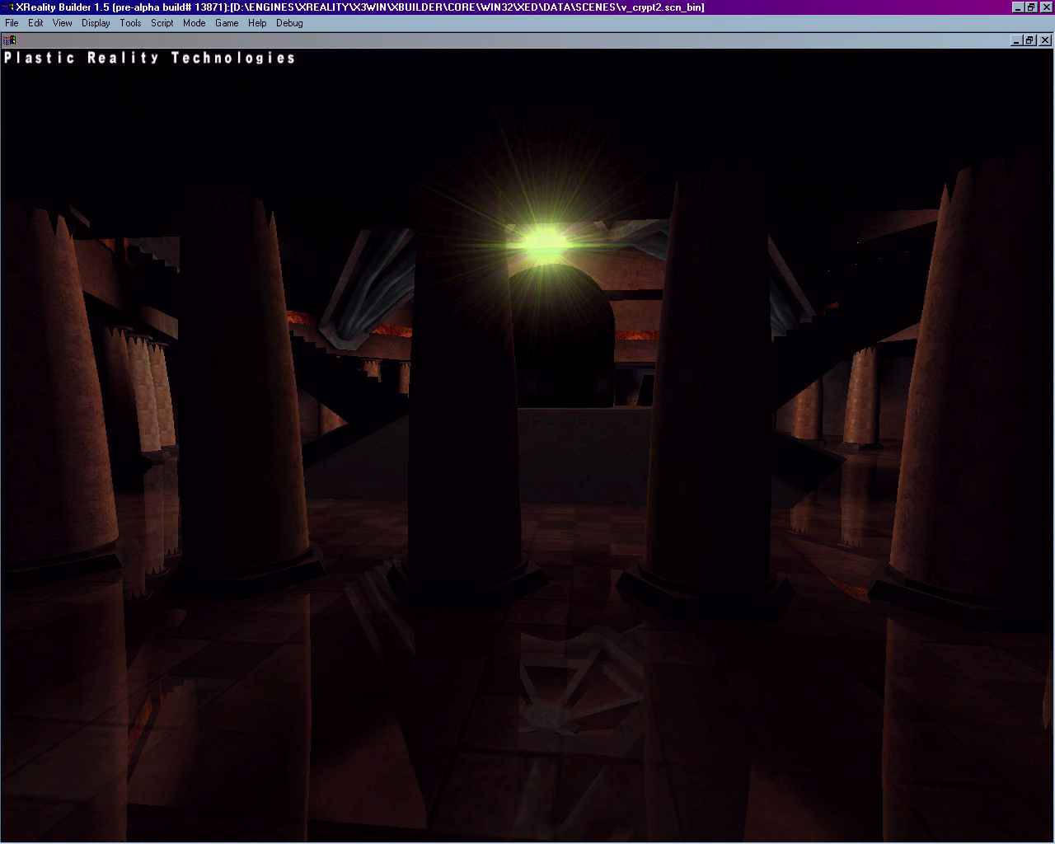Restore down the XReality Builder main window
This screenshot has height=844, width=1055.
[x=1030, y=7]
